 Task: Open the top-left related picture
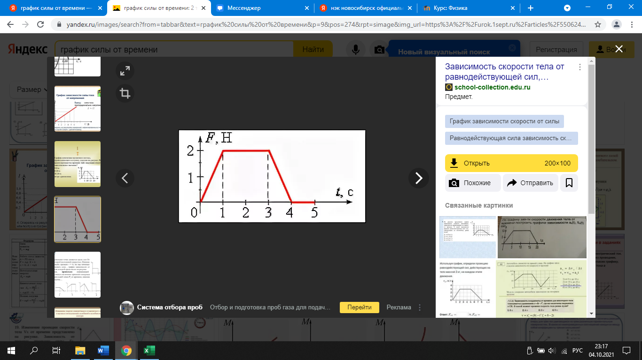(x=468, y=237)
